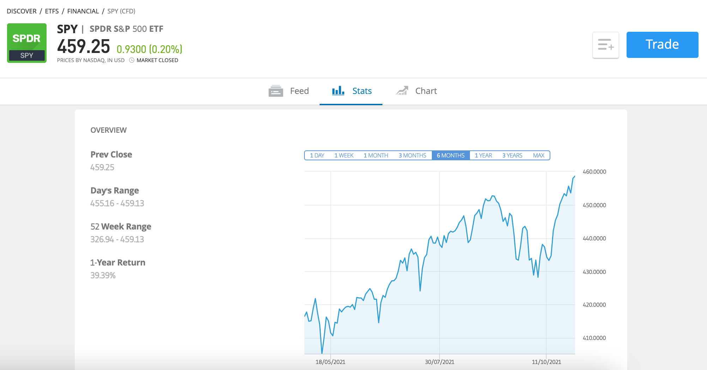Click the blue Trade button
Screen dimensions: 707x370
(662, 45)
